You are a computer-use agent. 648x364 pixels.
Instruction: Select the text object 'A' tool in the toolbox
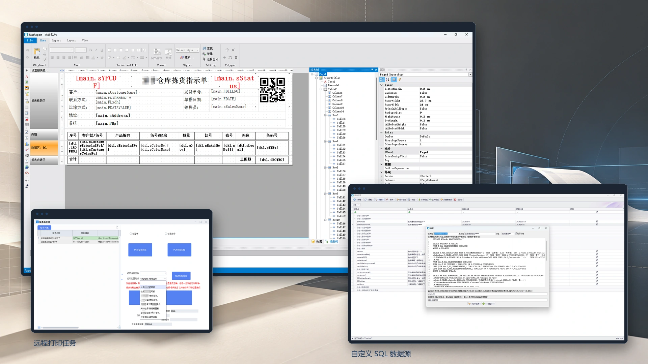pos(27,77)
